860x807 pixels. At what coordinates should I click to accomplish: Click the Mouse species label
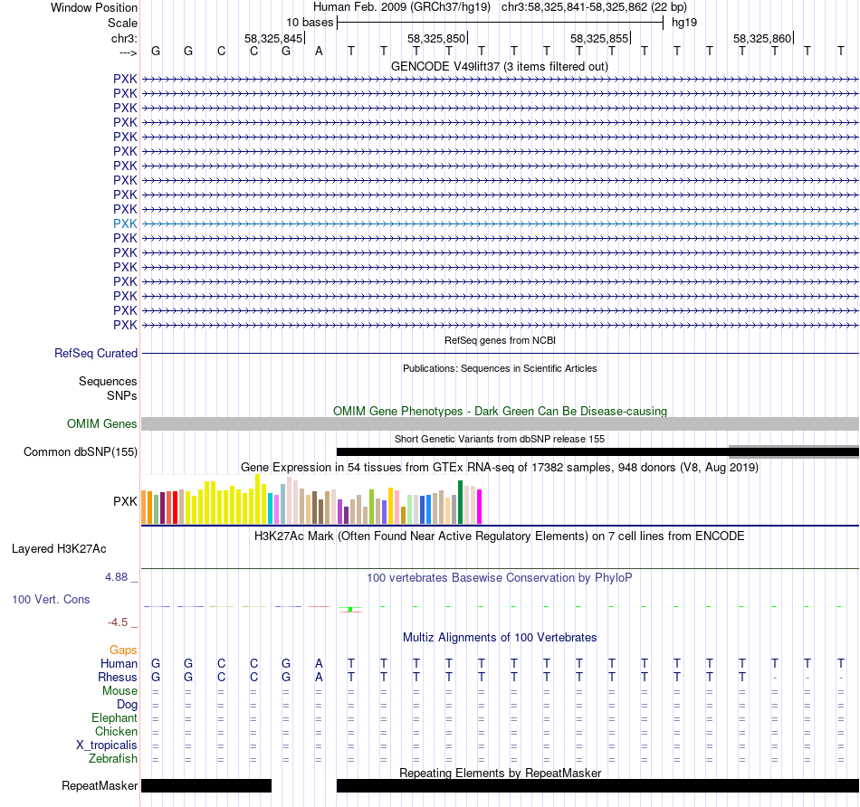pyautogui.click(x=119, y=691)
